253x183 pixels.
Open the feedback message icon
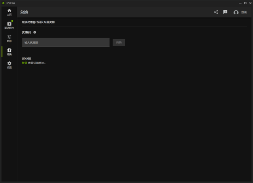[x=225, y=12]
